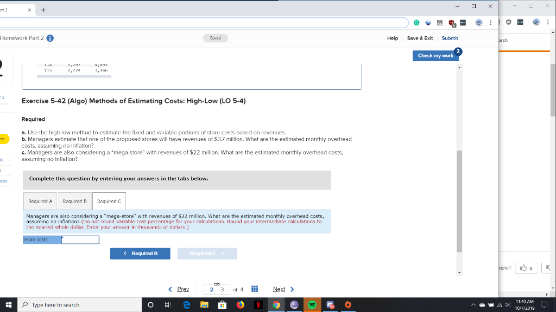Click the vertical scrollbar thumb of question pane
This screenshot has height=312, width=556.
click(x=459, y=201)
